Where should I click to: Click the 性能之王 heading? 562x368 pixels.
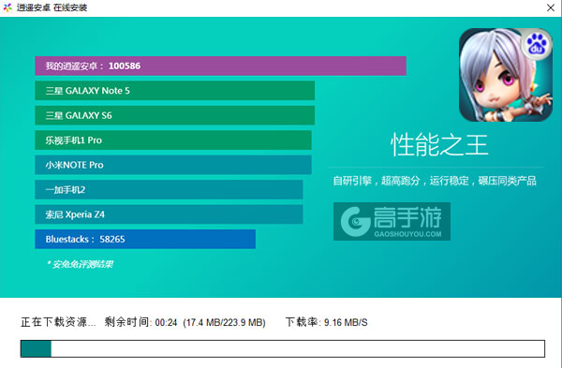(439, 145)
